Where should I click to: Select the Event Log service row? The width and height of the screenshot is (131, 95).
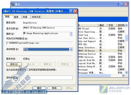pyautogui.click(x=101, y=35)
